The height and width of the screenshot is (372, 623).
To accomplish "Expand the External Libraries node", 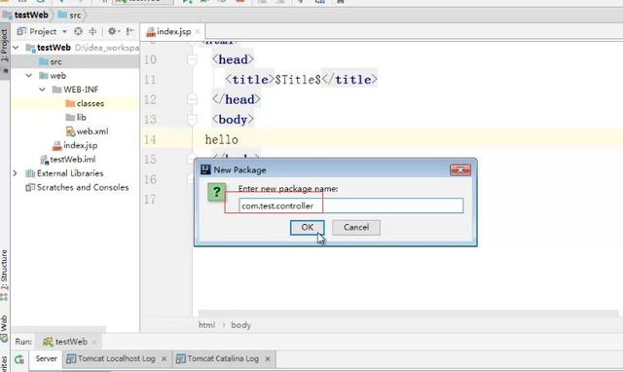I will pos(16,173).
